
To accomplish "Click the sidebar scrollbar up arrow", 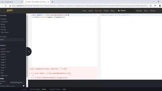I will (27, 15).
